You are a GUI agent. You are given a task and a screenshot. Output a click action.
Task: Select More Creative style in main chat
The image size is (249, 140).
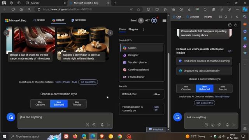tap(40, 104)
